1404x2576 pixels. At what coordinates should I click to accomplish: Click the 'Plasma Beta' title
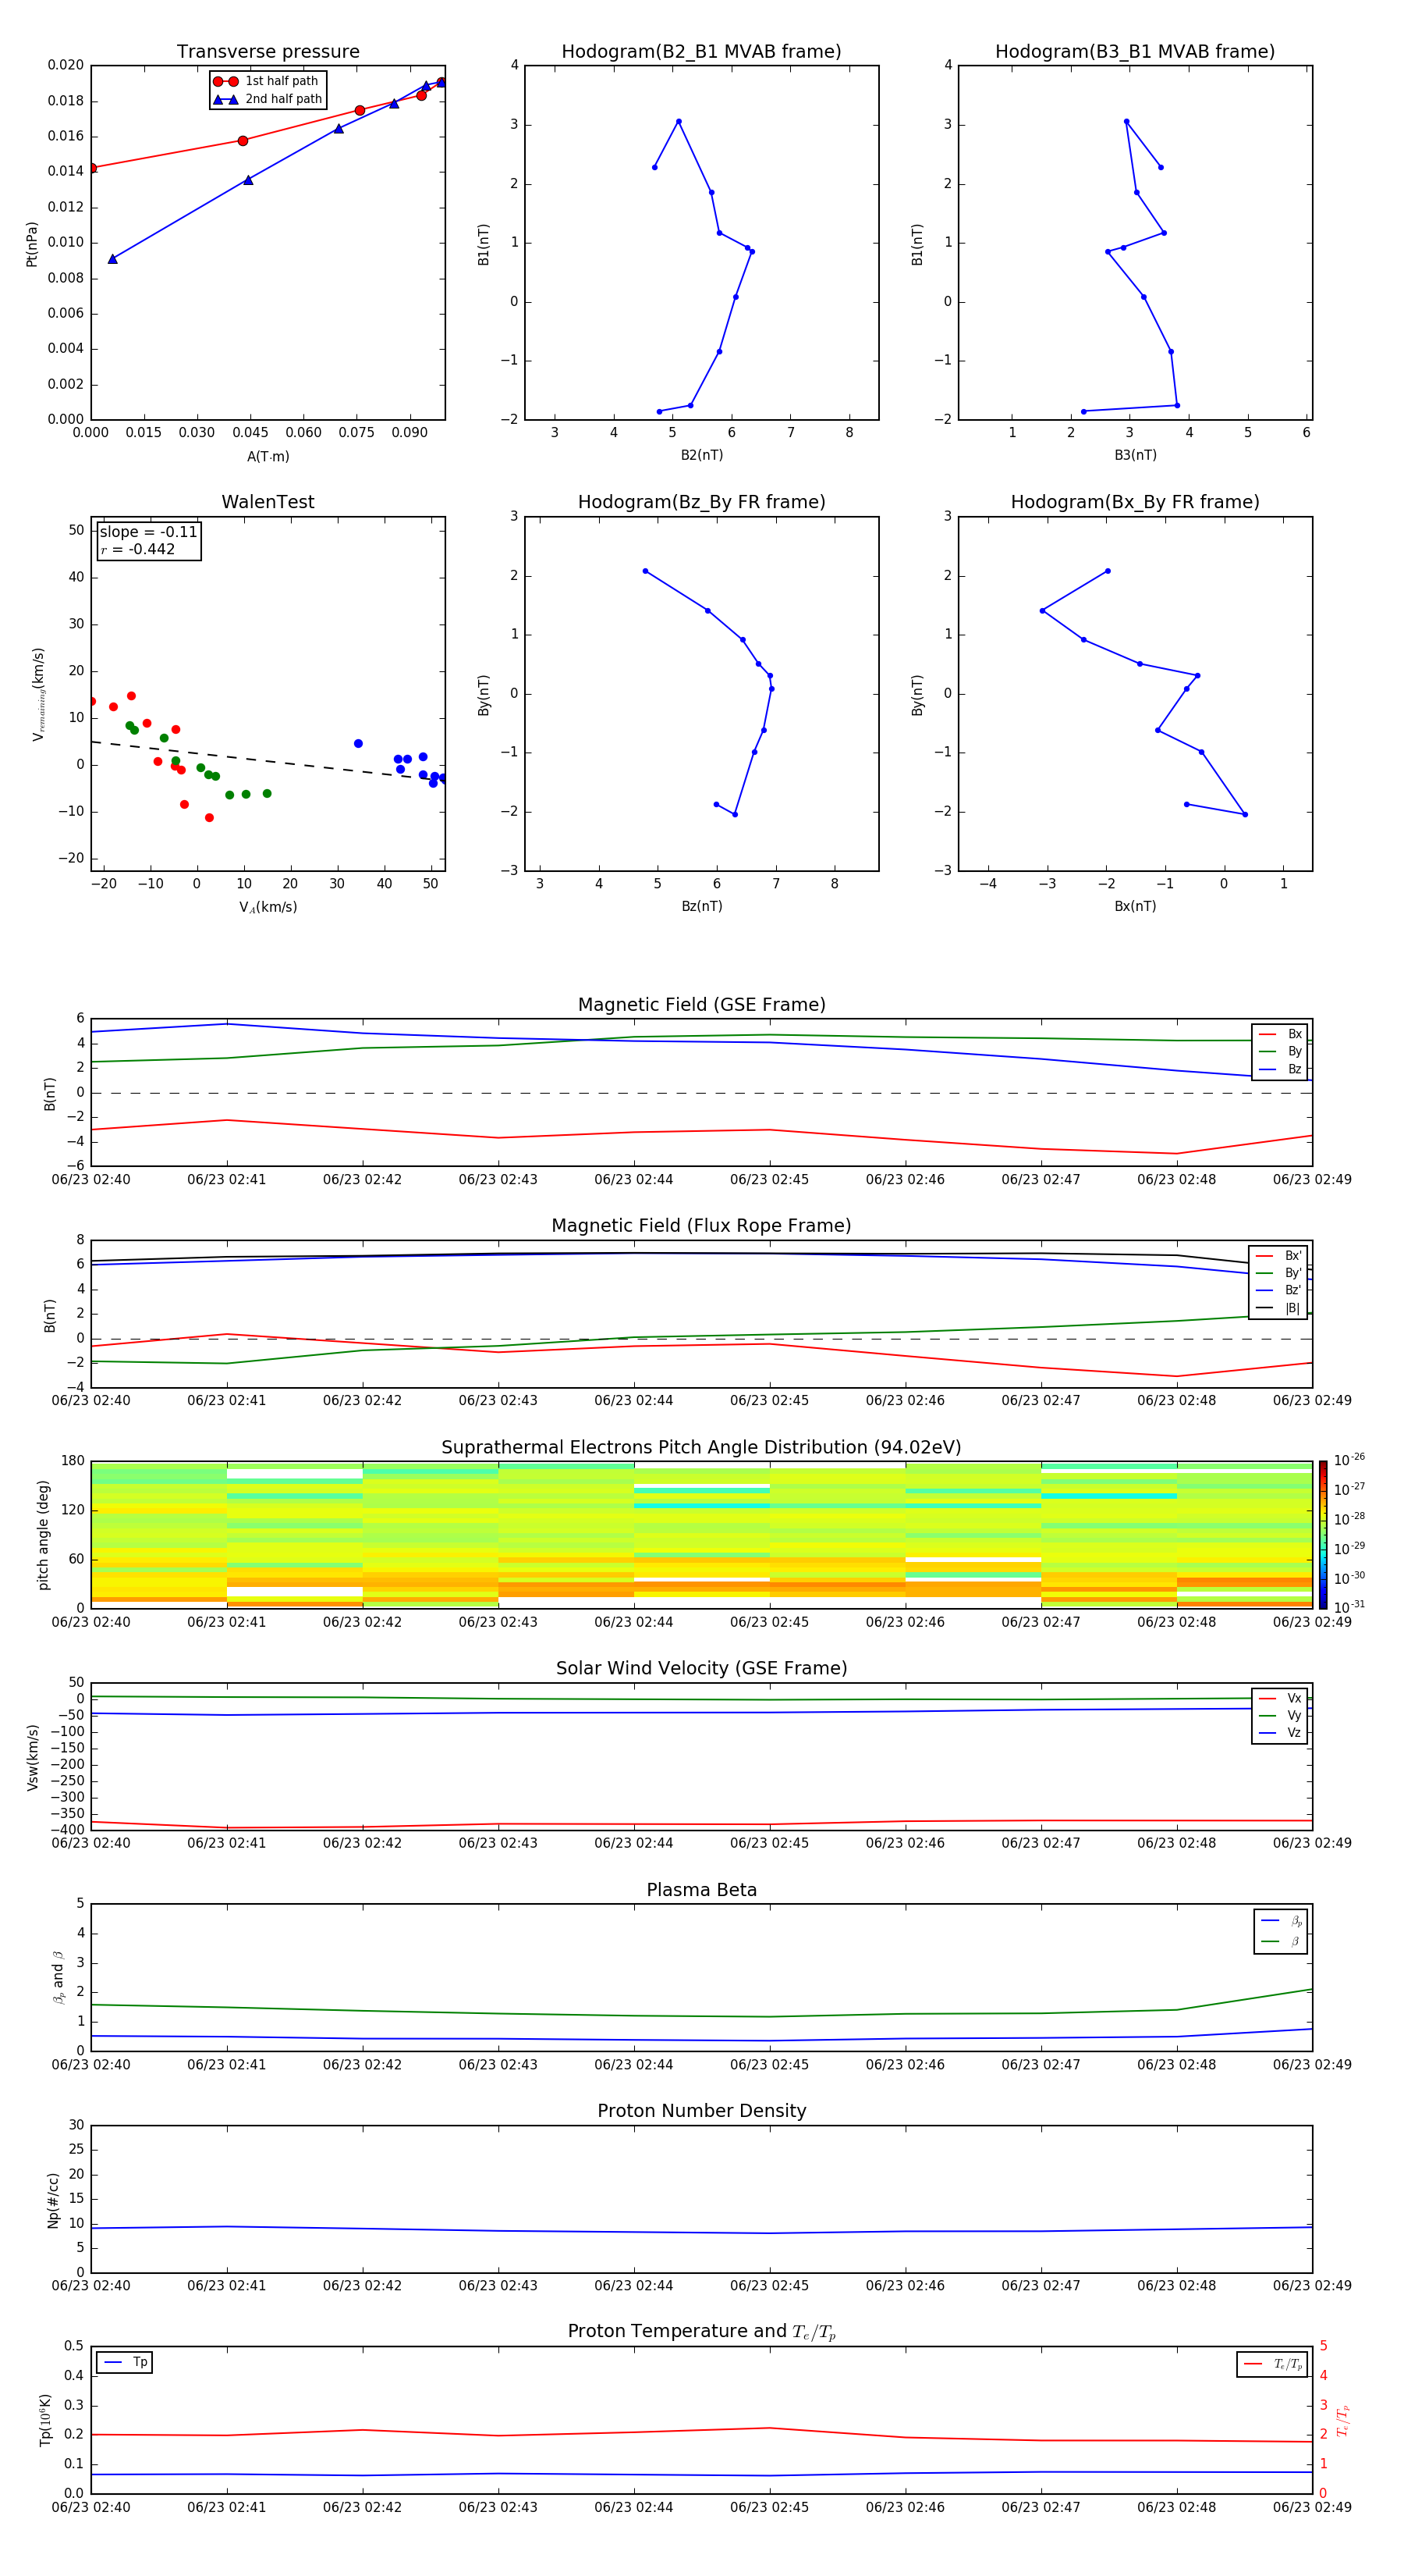coord(701,1890)
